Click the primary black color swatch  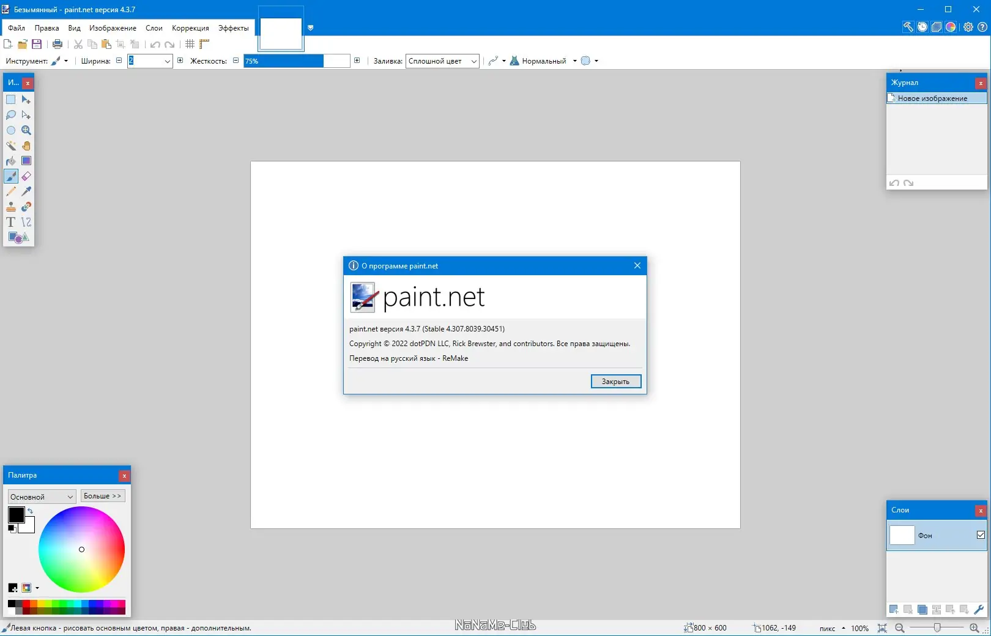(x=16, y=515)
